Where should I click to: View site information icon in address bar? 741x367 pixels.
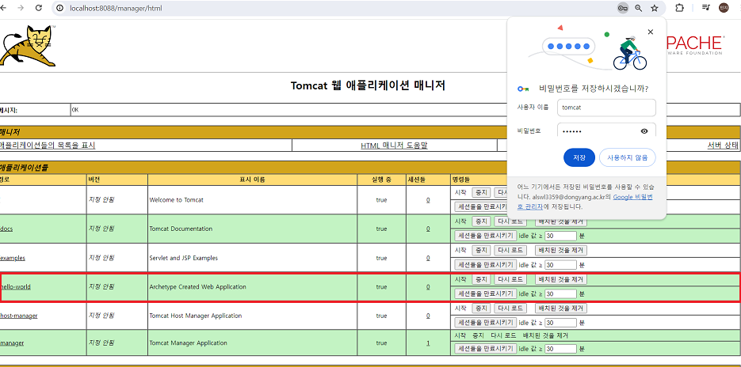pos(60,8)
